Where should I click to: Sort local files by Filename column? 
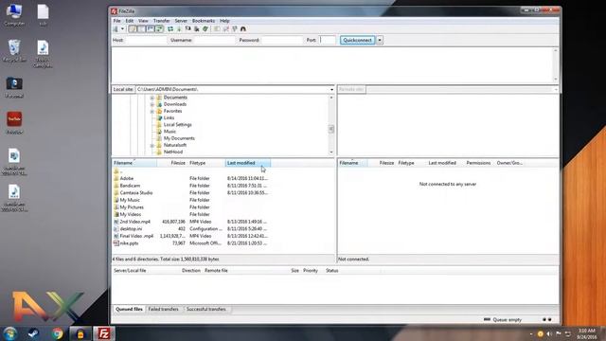tap(134, 163)
